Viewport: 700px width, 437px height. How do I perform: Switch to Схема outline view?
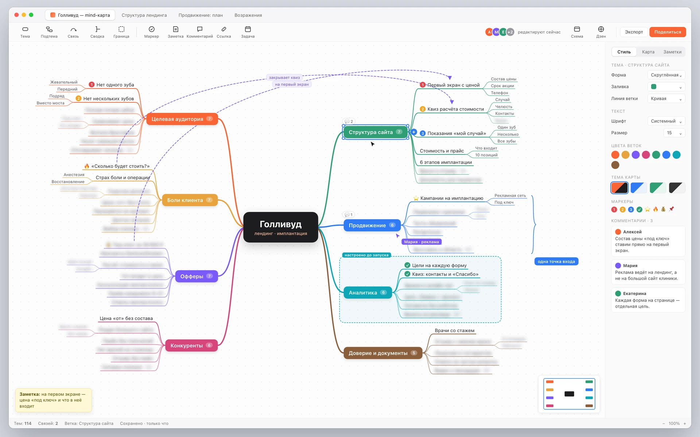577,32
